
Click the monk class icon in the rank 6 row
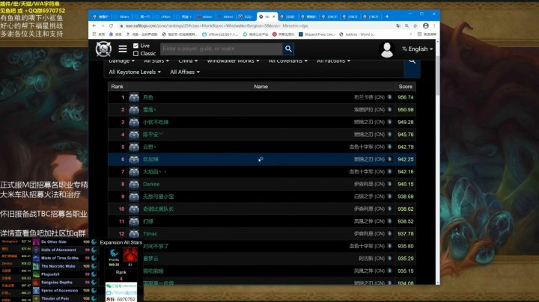point(134,159)
